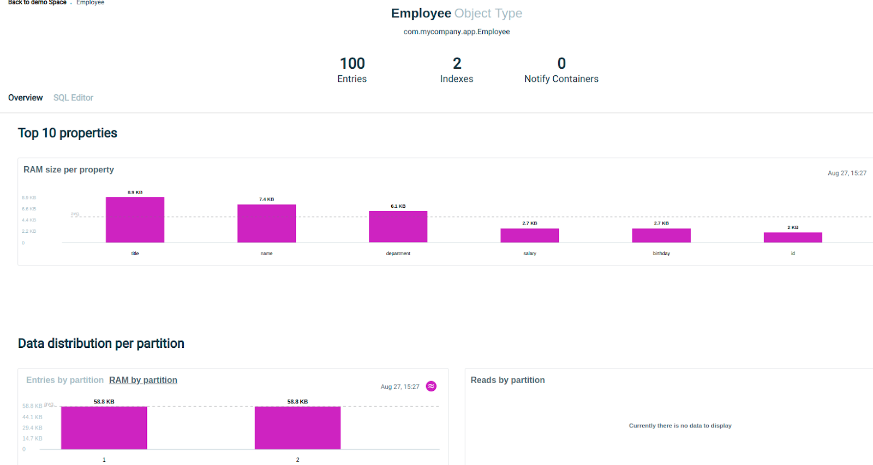Click the Employee breadcrumb item
Image resolution: width=873 pixels, height=465 pixels.
point(90,3)
